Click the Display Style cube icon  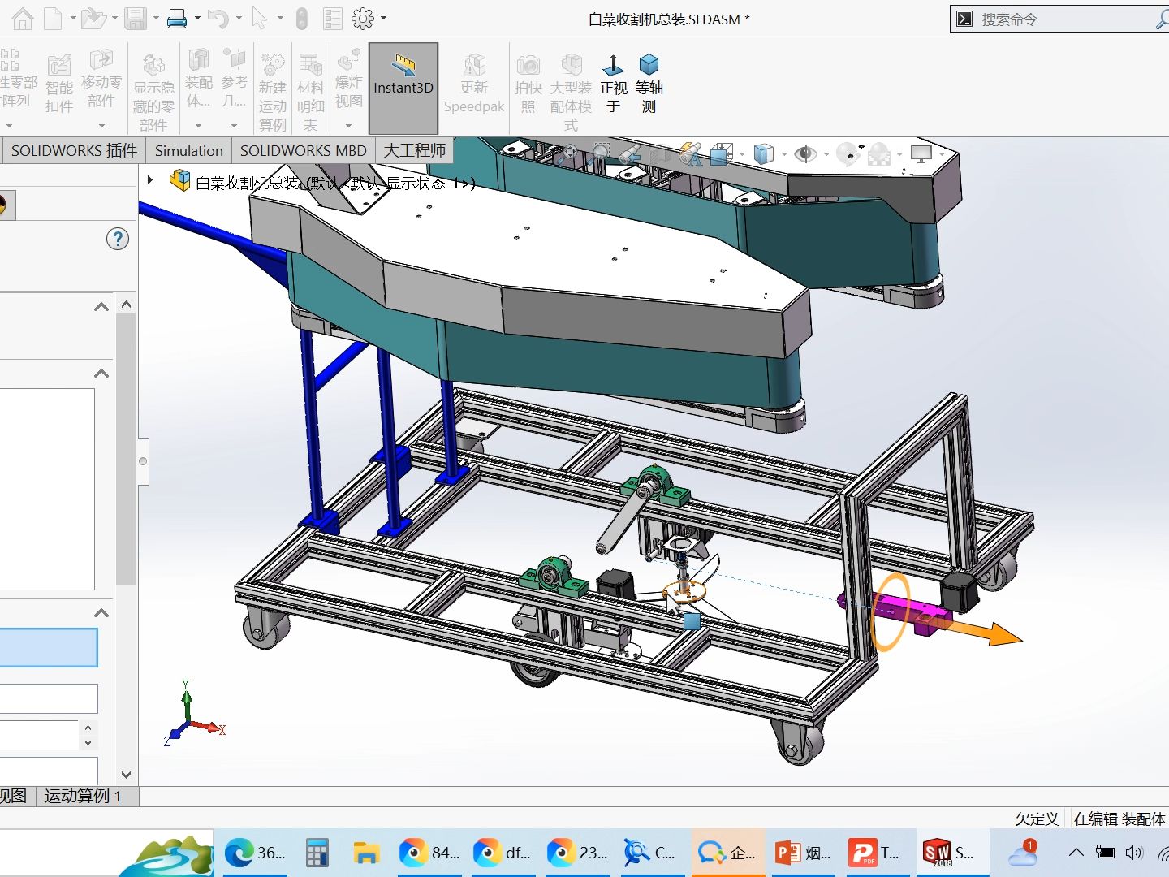763,153
